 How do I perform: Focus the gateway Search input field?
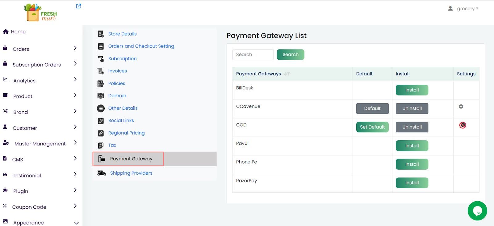253,55
